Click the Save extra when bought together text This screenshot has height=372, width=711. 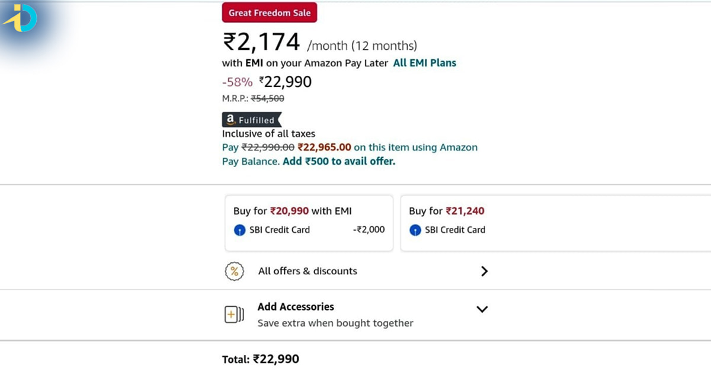pyautogui.click(x=335, y=323)
